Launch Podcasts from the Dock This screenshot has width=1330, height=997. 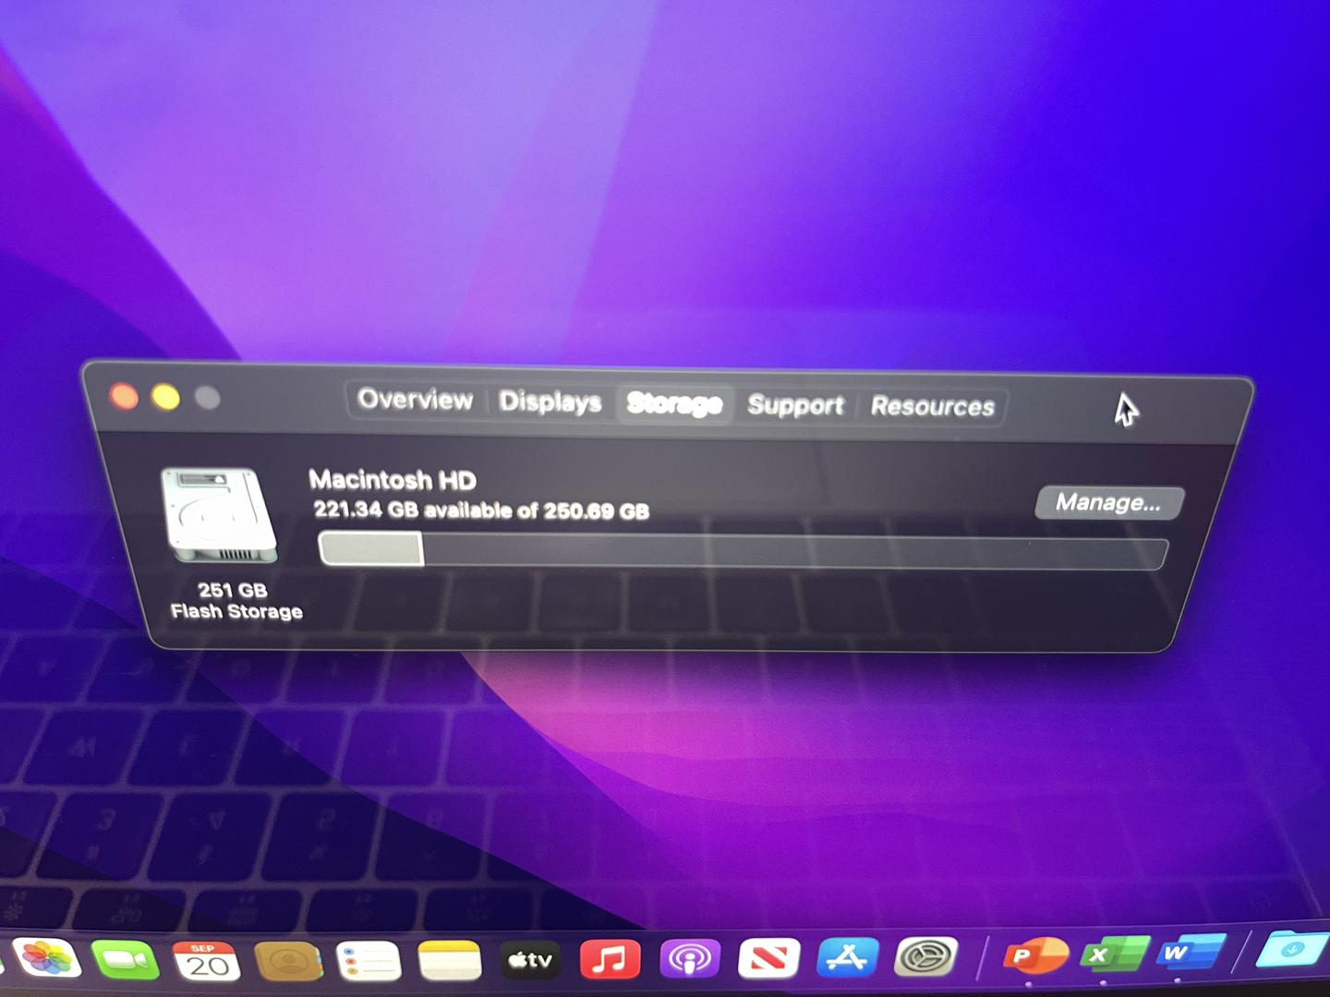pos(690,959)
